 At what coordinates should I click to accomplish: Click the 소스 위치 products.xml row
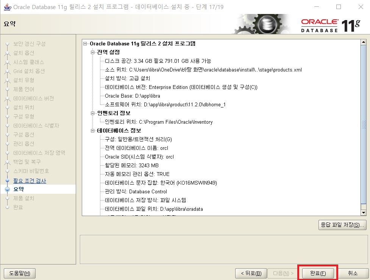203,70
